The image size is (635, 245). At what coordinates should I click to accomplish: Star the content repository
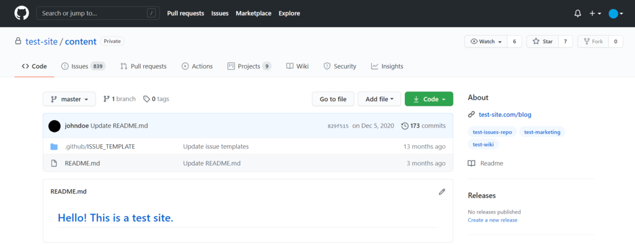point(543,41)
